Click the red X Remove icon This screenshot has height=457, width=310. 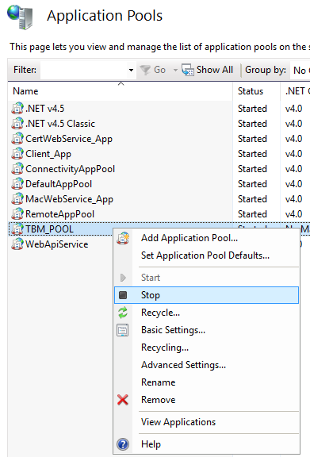pos(123,400)
